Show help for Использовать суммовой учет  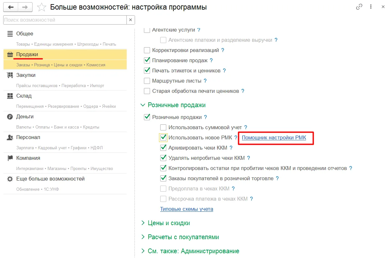246,127
